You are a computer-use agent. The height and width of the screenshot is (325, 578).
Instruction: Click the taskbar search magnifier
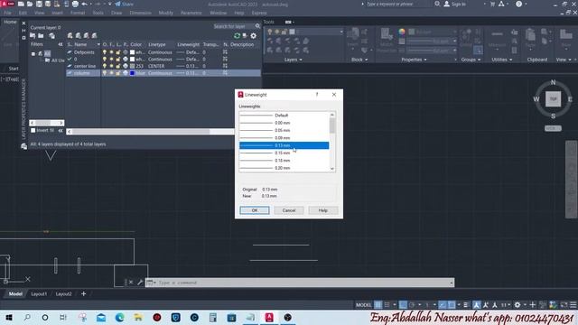[27, 317]
